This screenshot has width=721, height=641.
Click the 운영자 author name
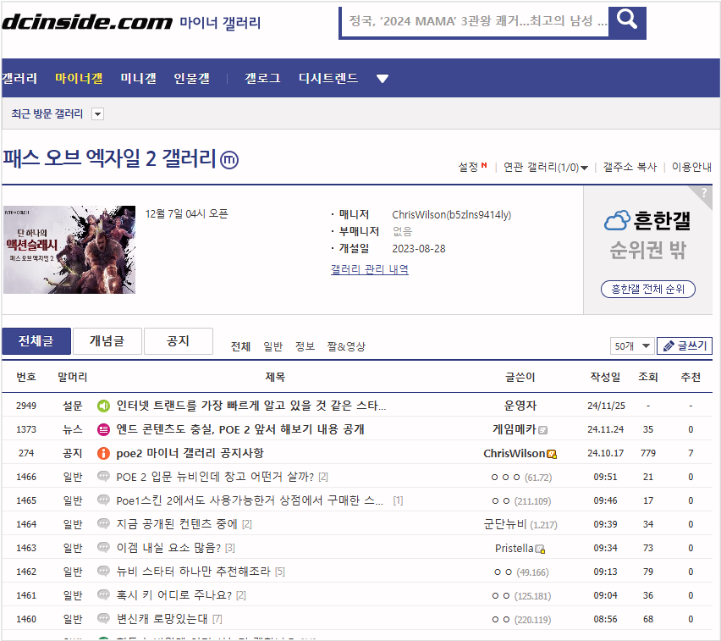coord(520,406)
